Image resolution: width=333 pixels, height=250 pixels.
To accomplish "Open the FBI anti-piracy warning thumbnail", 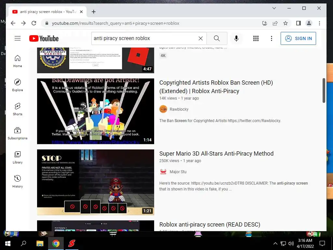I will (x=96, y=60).
